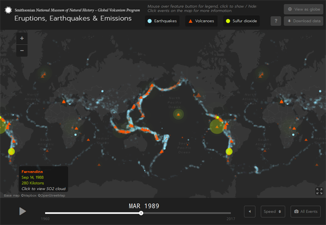Open the Mapbox attribution link

[29, 196]
